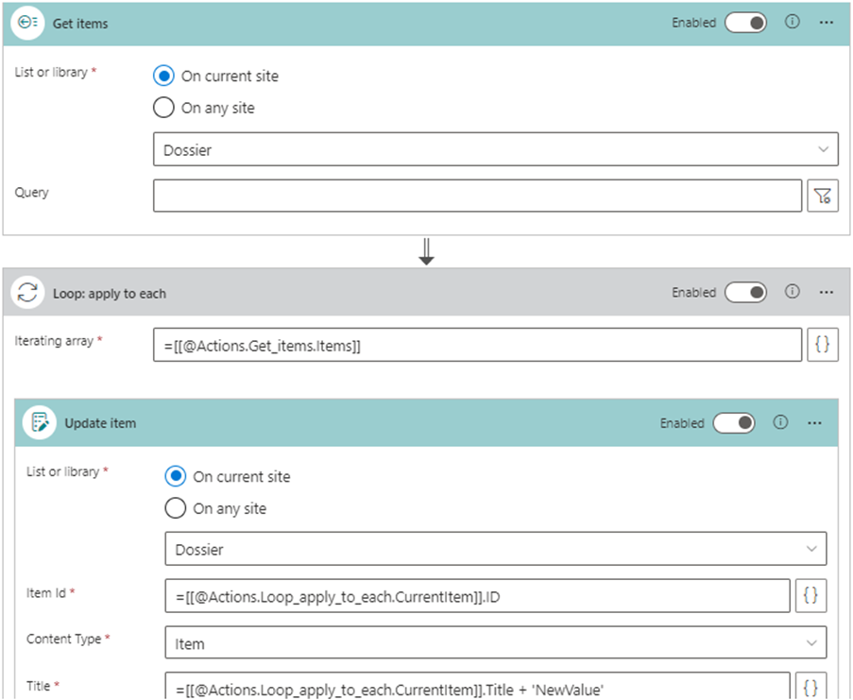Show info for Update item action

point(780,423)
